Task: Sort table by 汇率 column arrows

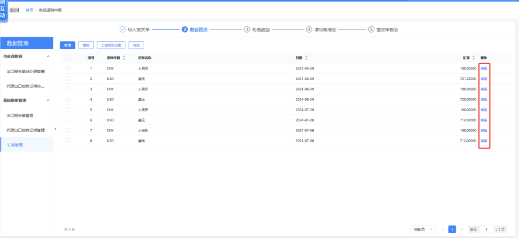Action: (x=474, y=57)
